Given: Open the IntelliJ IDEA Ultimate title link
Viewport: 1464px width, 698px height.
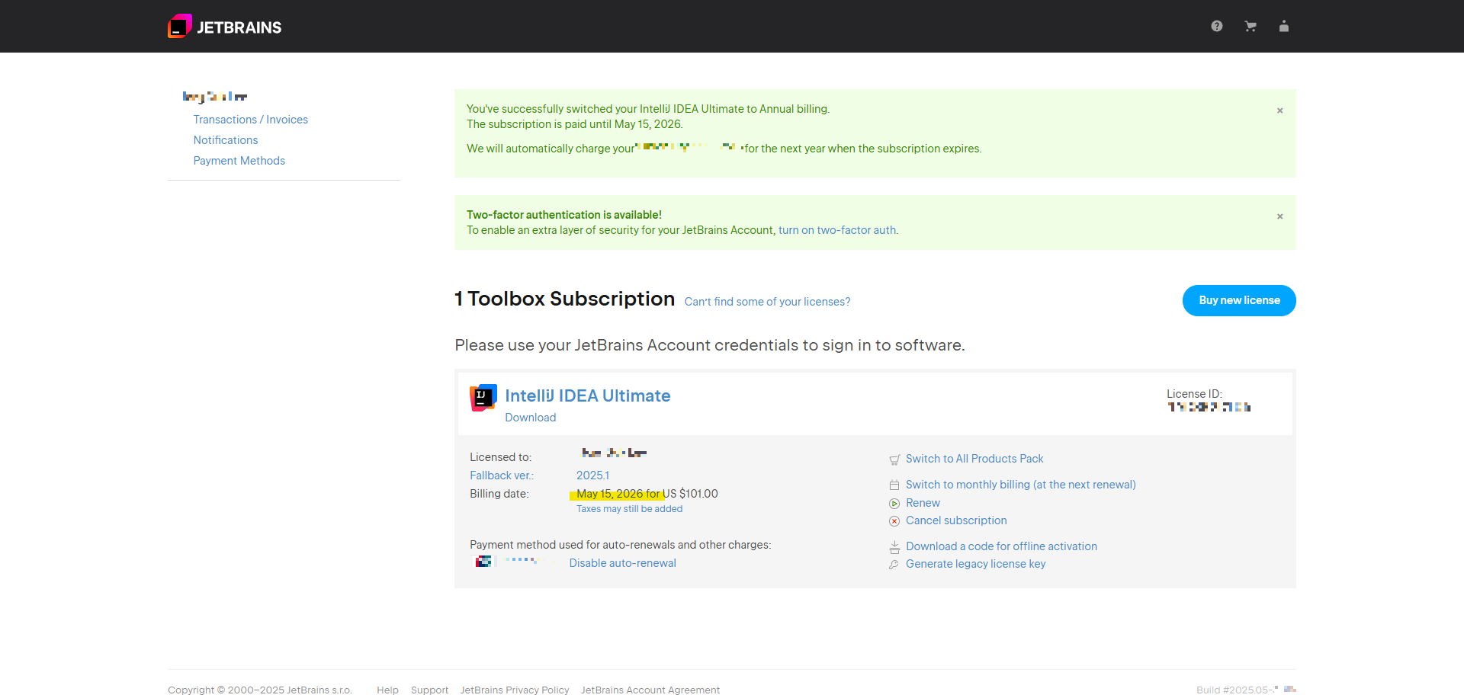Looking at the screenshot, I should (x=588, y=395).
